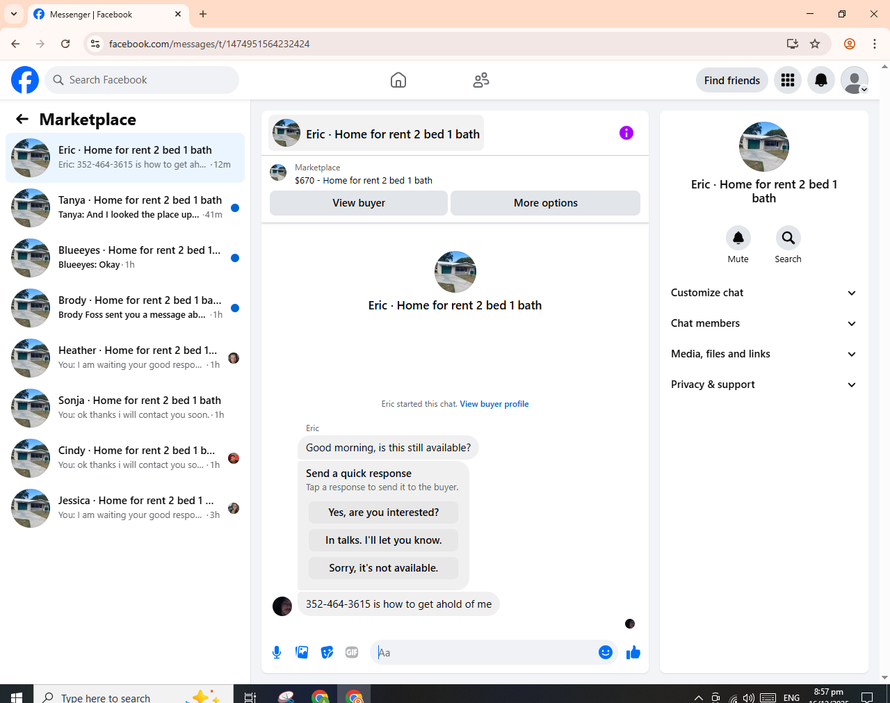Expand Media, files and links section
The height and width of the screenshot is (703, 890).
pyautogui.click(x=764, y=354)
